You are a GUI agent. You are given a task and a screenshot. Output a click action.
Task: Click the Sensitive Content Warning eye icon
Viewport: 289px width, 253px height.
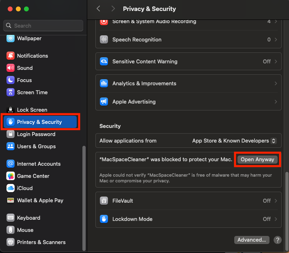[x=104, y=61]
